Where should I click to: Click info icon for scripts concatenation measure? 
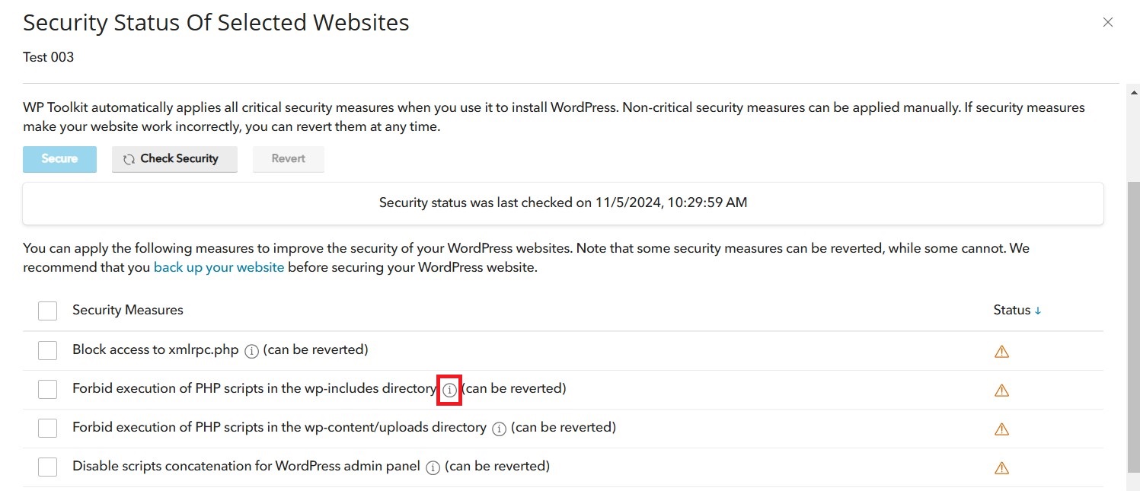(433, 467)
